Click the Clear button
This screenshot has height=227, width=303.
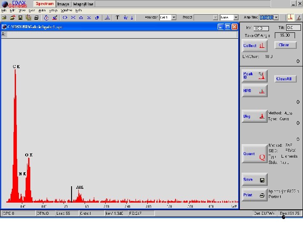pos(285,45)
